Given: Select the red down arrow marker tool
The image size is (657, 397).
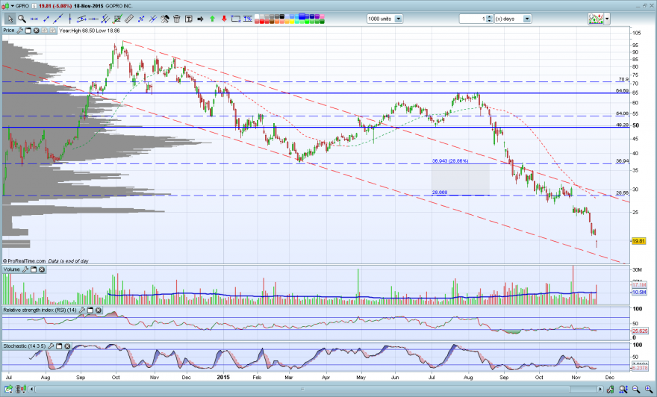Looking at the screenshot, I should (x=224, y=19).
